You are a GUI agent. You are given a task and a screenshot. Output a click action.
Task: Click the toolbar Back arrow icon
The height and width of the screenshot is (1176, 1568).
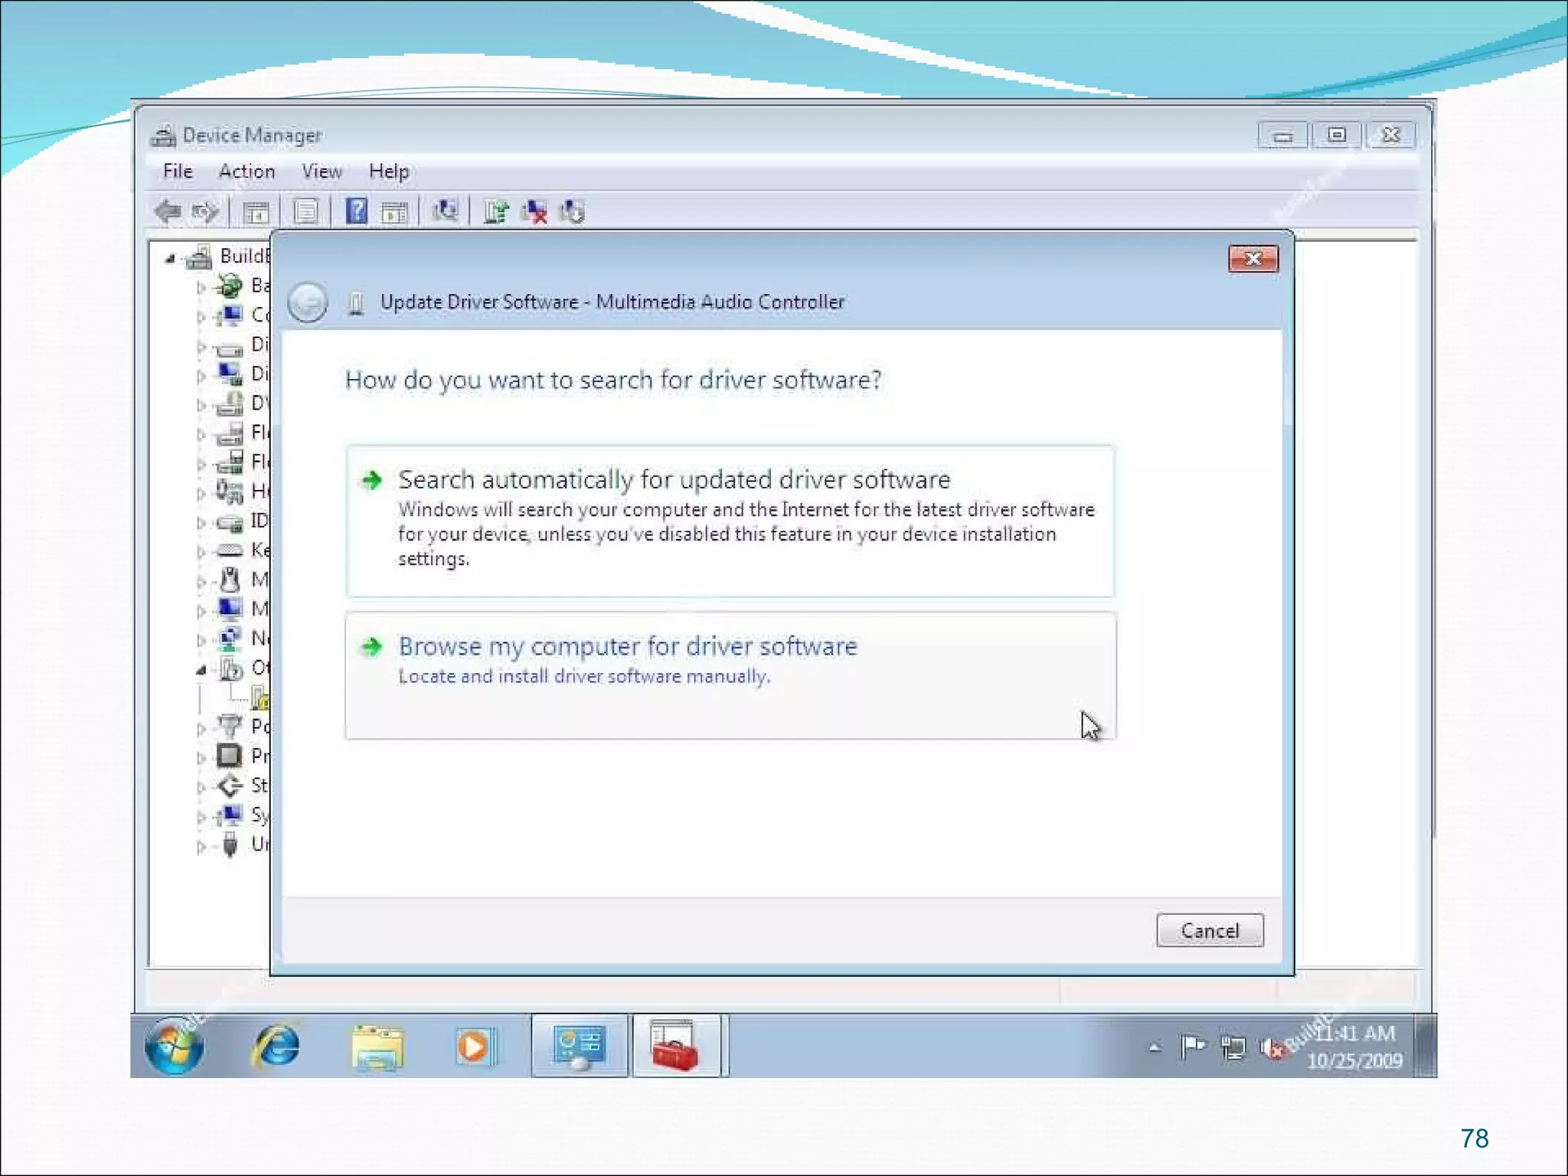click(168, 211)
